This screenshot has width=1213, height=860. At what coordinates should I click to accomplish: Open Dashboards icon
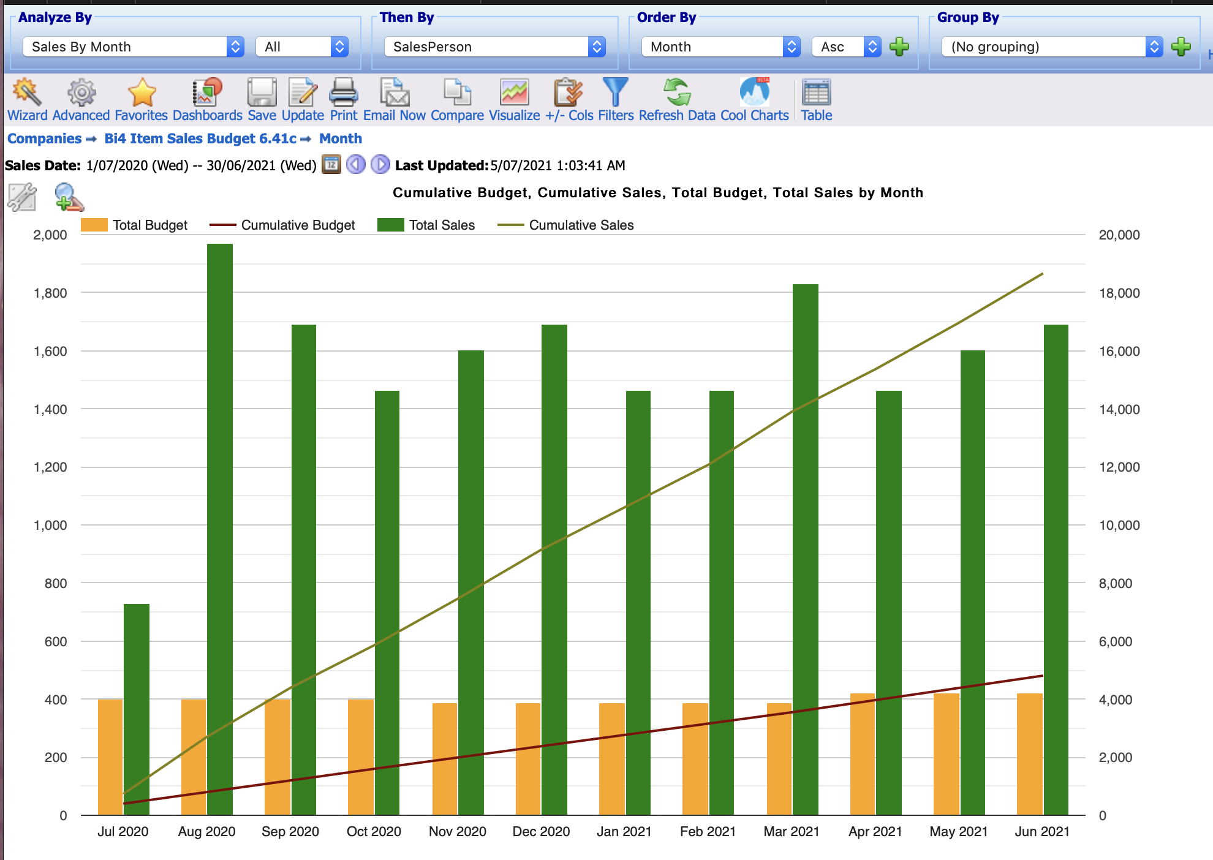coord(207,92)
